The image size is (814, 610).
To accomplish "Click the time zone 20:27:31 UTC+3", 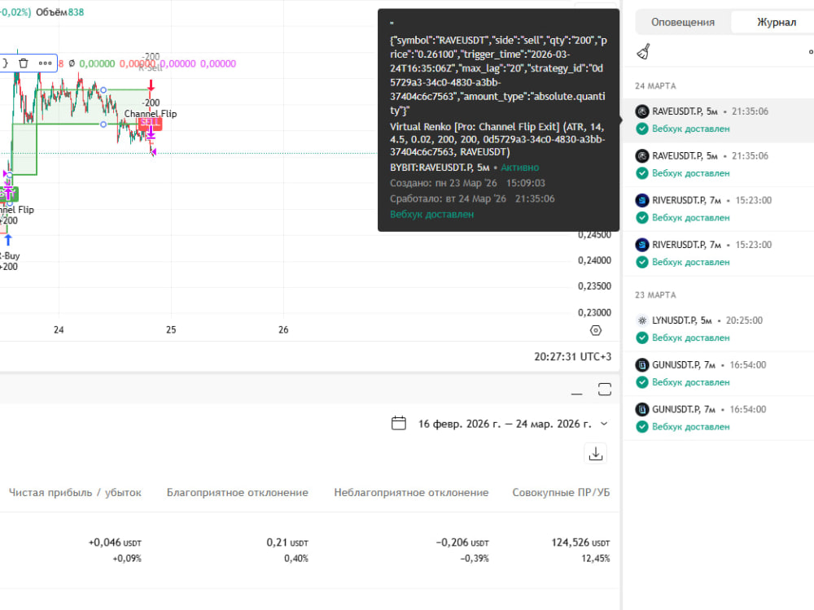I will (x=572, y=357).
